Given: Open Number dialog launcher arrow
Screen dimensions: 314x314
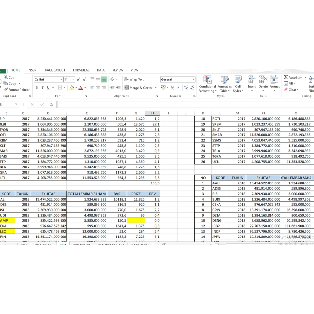Looking at the screenshot, I should tap(194, 96).
